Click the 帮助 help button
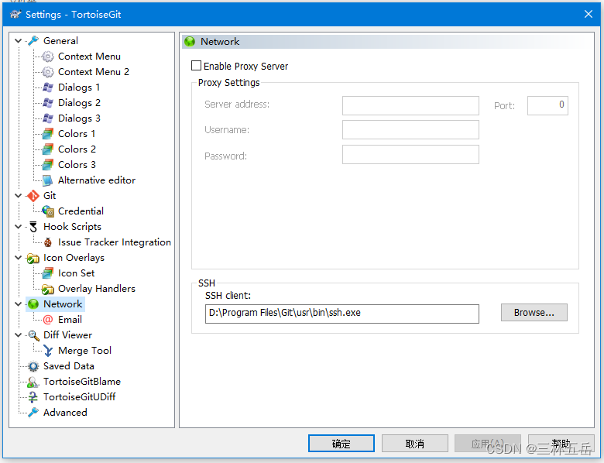 [561, 444]
